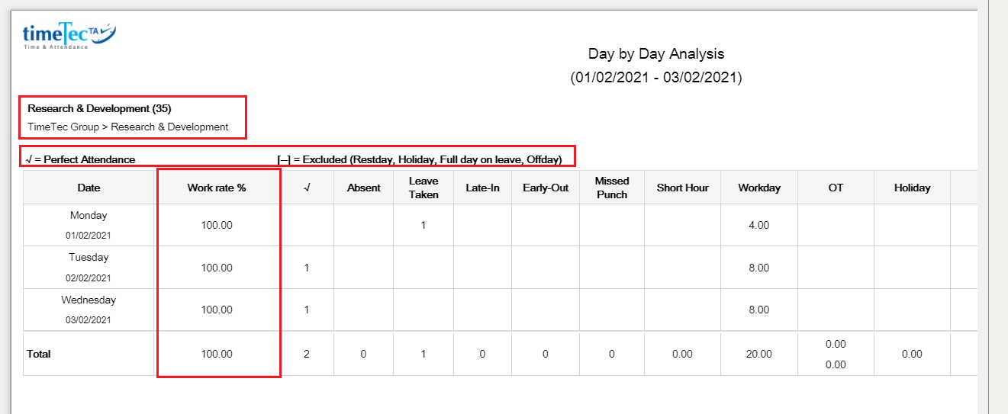
Task: Click the Date column header
Action: pyautogui.click(x=89, y=188)
